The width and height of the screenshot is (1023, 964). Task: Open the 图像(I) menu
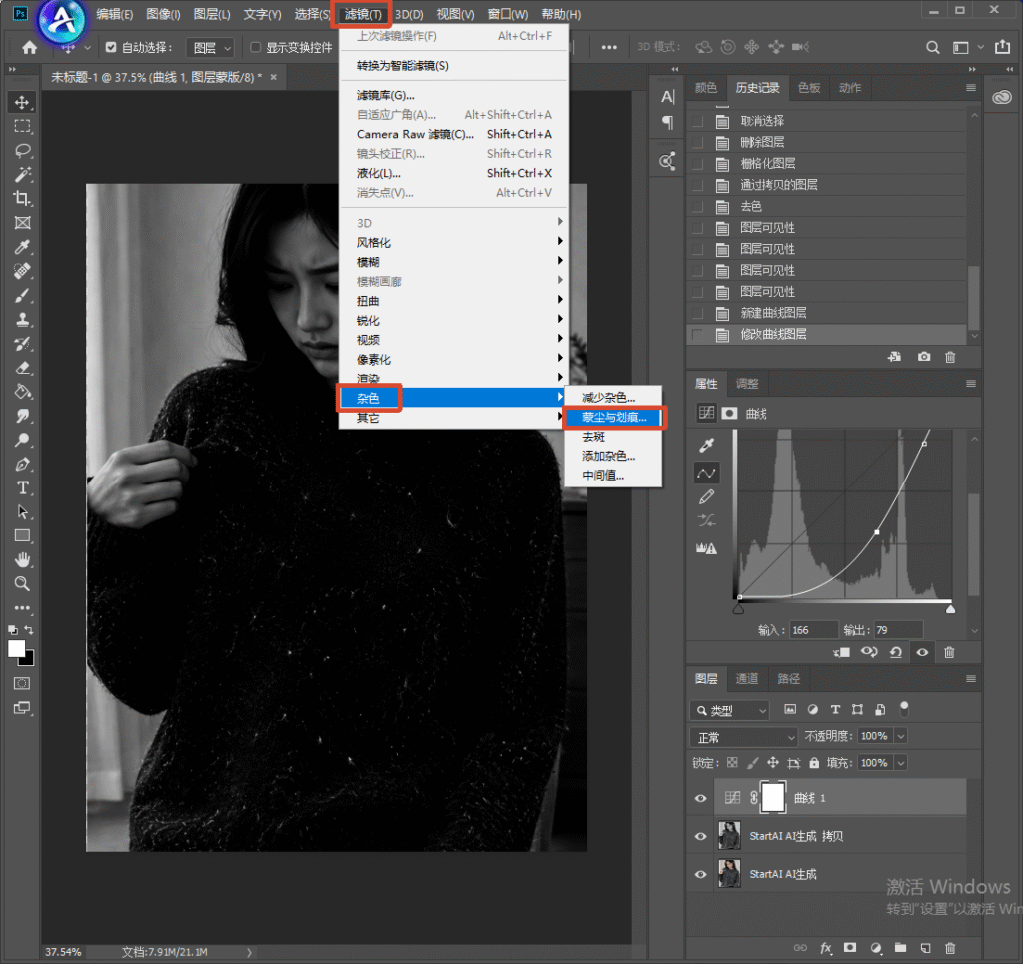coord(163,14)
